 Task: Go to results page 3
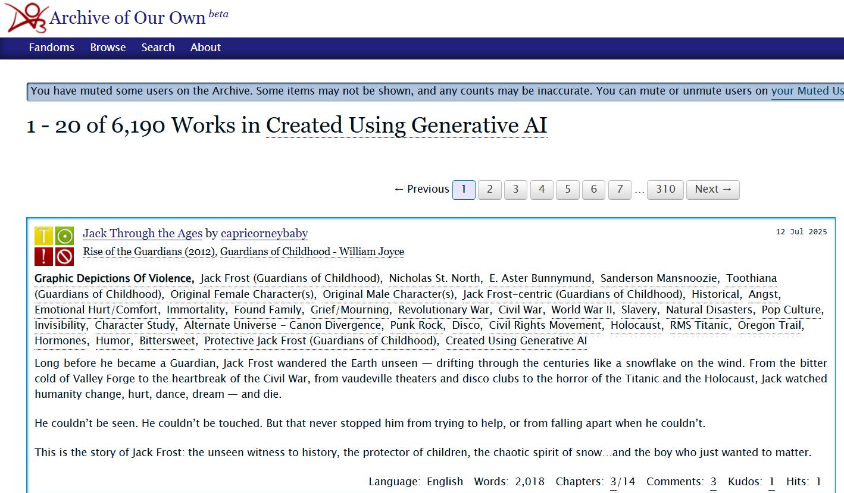pos(515,189)
